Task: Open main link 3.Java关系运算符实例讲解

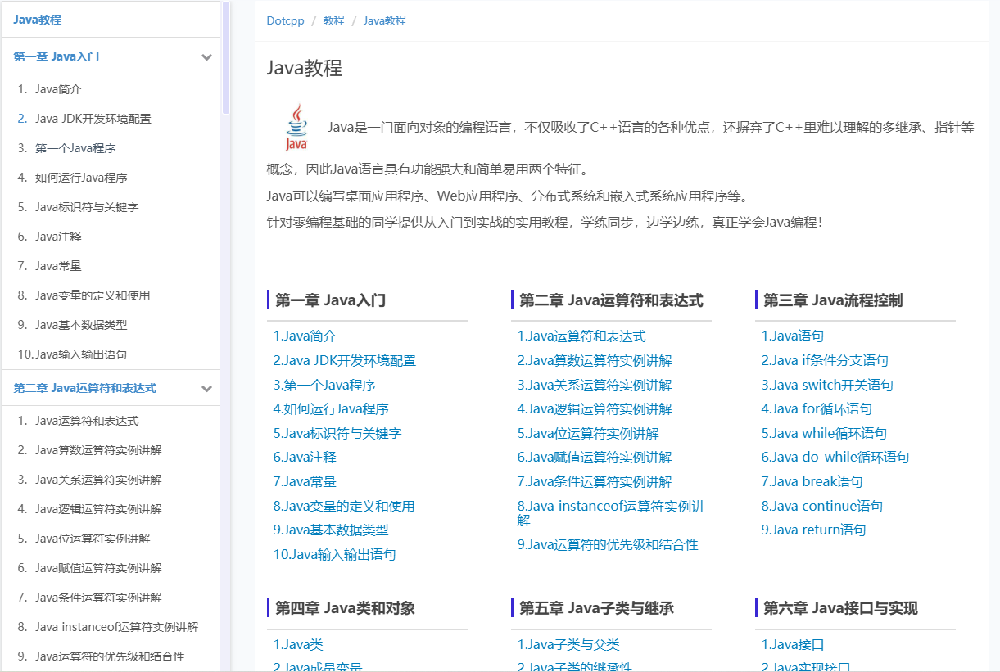Action: [x=595, y=386]
